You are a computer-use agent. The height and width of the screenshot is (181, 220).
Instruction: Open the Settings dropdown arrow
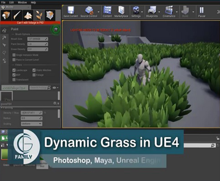pos(142,12)
